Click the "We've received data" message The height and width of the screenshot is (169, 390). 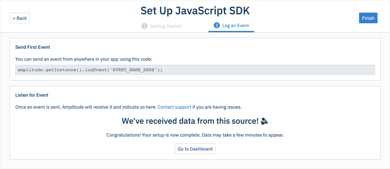coord(190,121)
